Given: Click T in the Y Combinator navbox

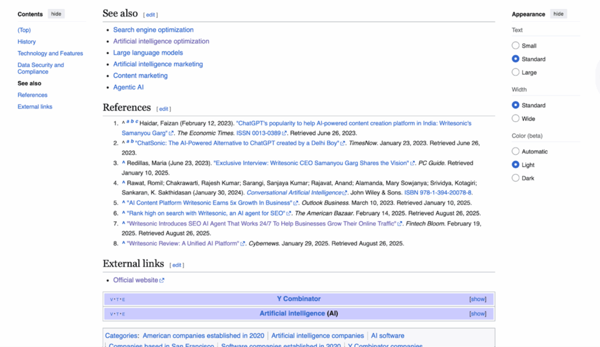Looking at the screenshot, I should [x=117, y=300].
